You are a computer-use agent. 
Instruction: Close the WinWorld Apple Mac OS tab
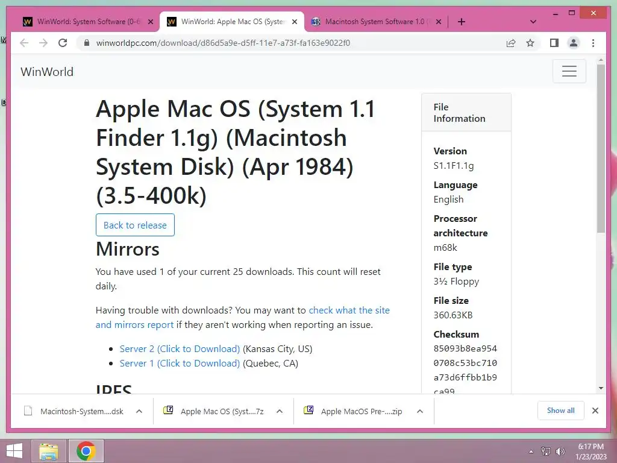point(294,22)
